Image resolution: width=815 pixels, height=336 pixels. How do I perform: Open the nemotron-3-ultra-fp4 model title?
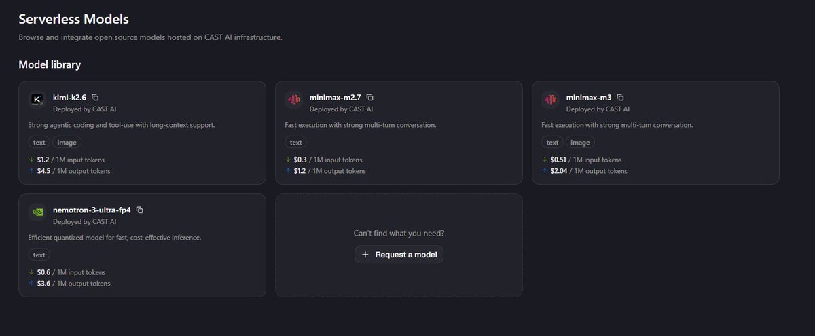(92, 210)
